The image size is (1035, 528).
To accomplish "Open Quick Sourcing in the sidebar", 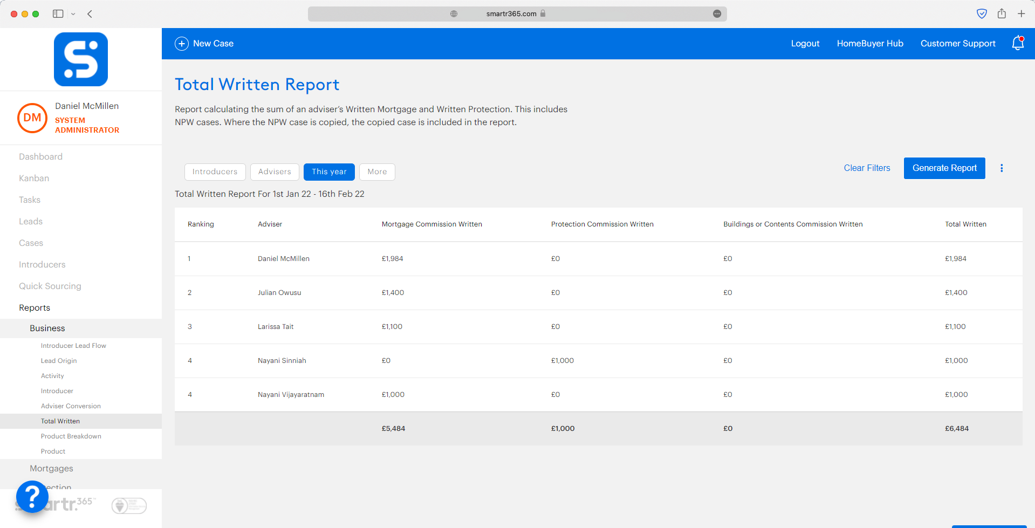I will coord(50,286).
